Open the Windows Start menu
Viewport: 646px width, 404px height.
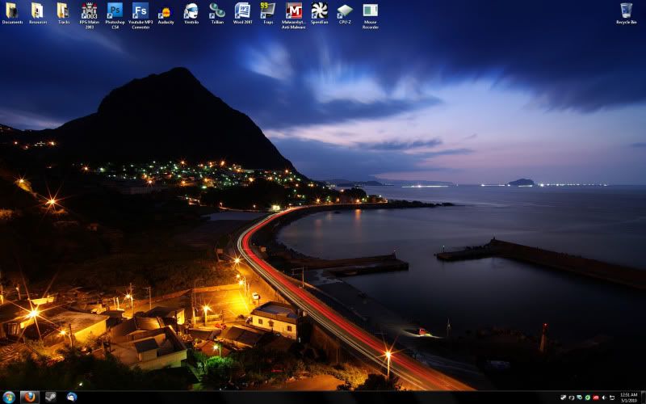pyautogui.click(x=9, y=398)
